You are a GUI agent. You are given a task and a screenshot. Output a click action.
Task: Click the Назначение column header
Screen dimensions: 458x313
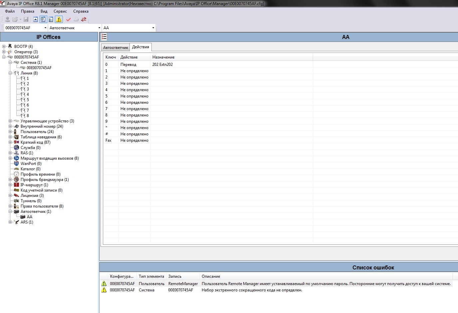[x=232, y=57]
